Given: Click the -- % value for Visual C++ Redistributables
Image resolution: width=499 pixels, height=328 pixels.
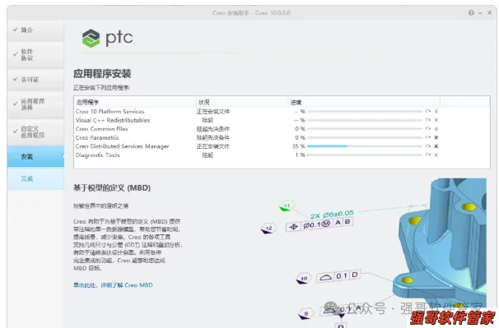Looking at the screenshot, I should (300, 120).
